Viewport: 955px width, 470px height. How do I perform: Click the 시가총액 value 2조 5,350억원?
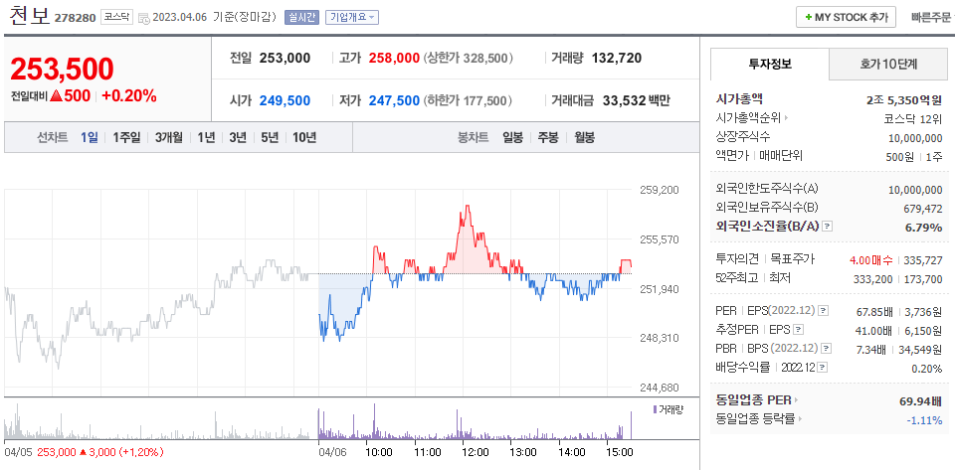point(904,99)
